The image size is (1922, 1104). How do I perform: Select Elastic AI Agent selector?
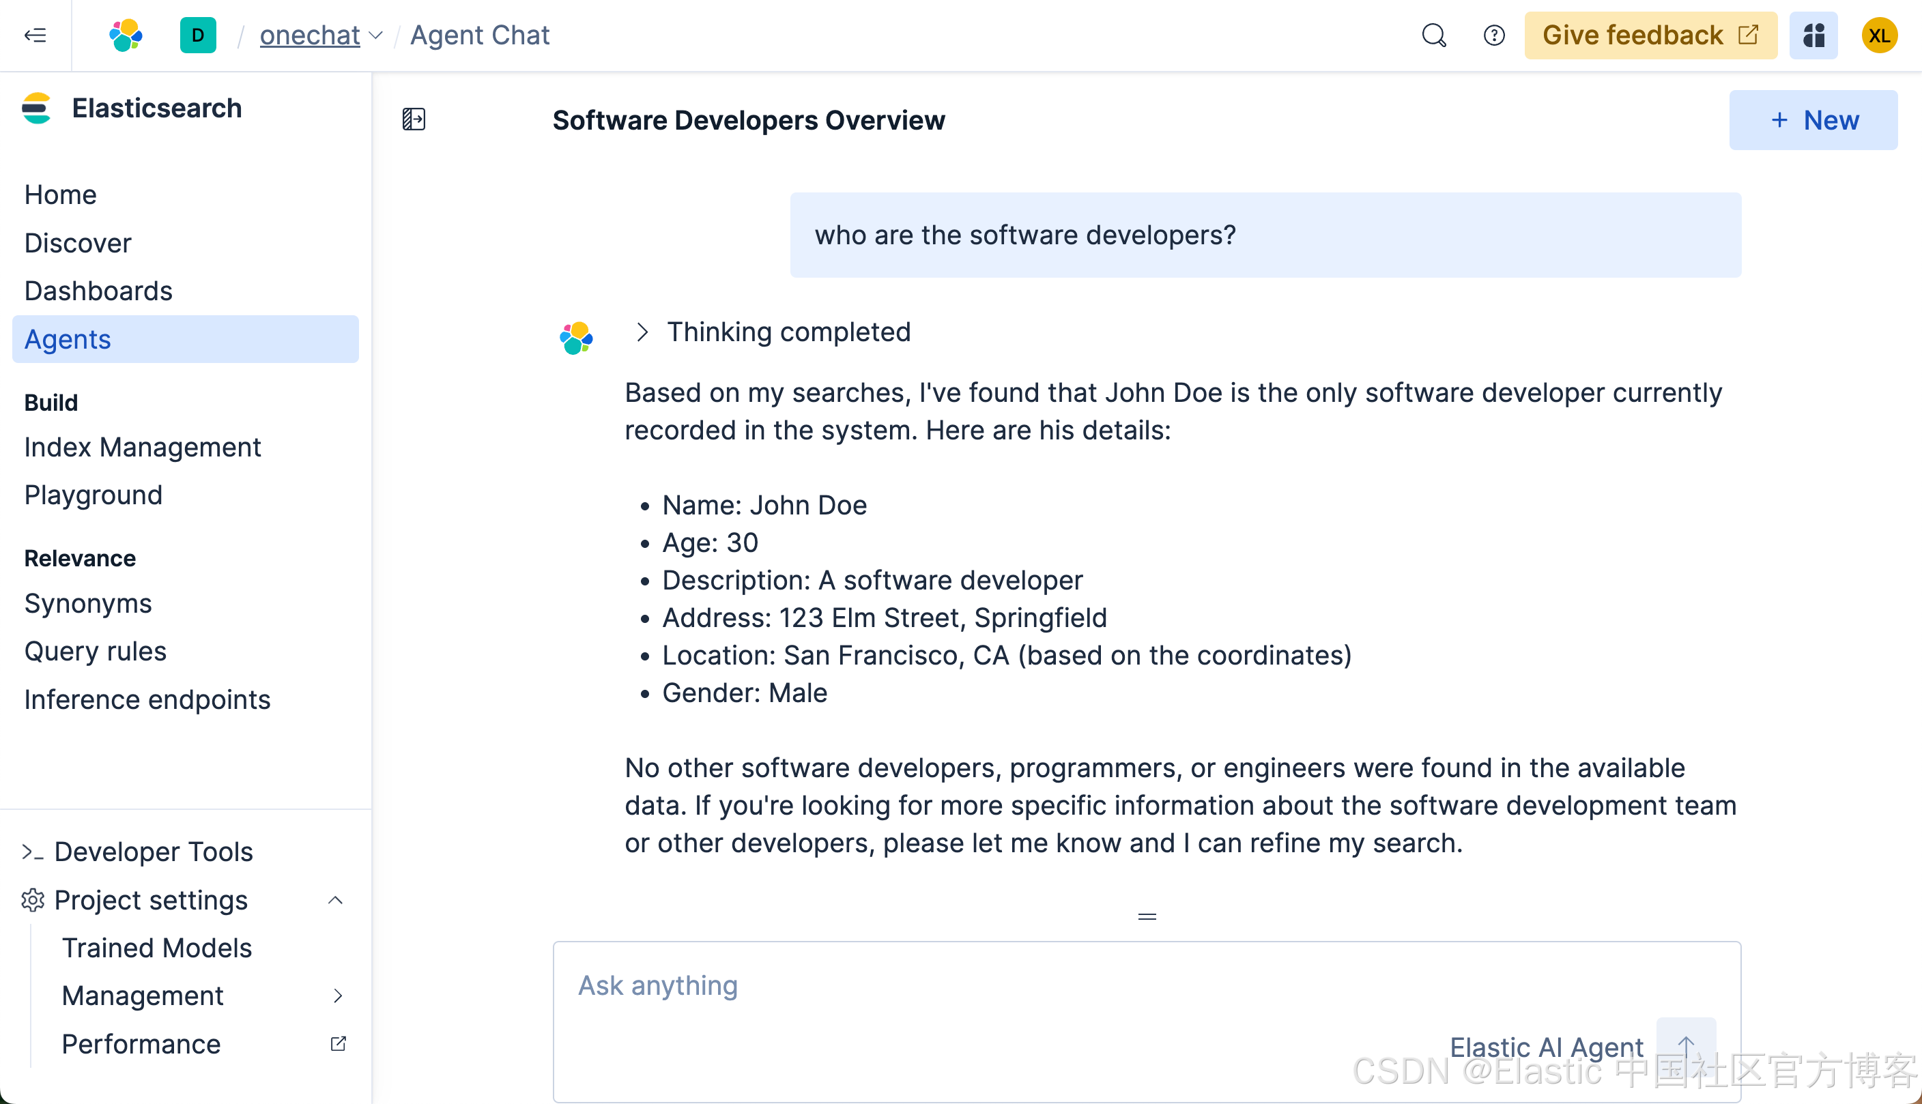(x=1547, y=1047)
